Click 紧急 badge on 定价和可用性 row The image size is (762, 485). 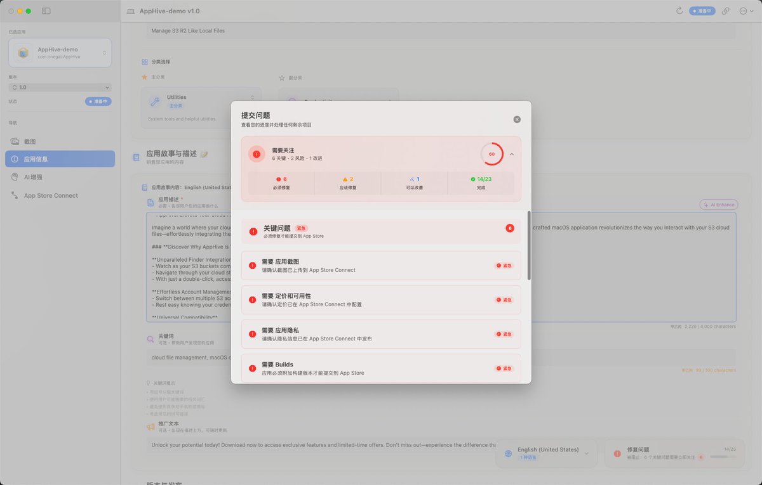504,300
